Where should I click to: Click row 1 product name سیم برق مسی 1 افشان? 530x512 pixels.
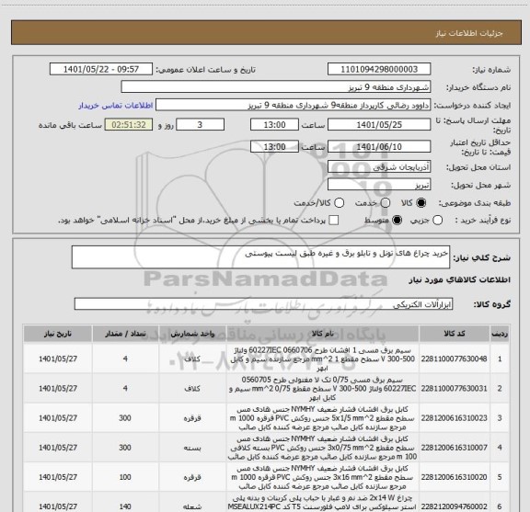coord(323,358)
